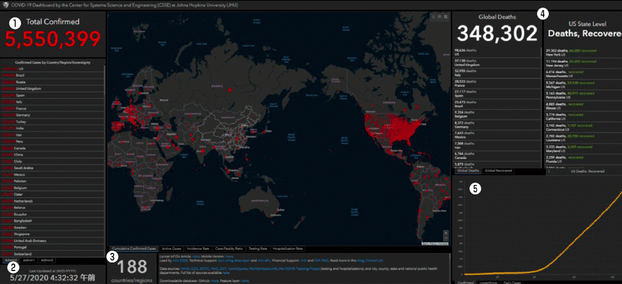The width and height of the screenshot is (622, 284).
Task: Select the Active Cases map tab
Action: pyautogui.click(x=171, y=249)
